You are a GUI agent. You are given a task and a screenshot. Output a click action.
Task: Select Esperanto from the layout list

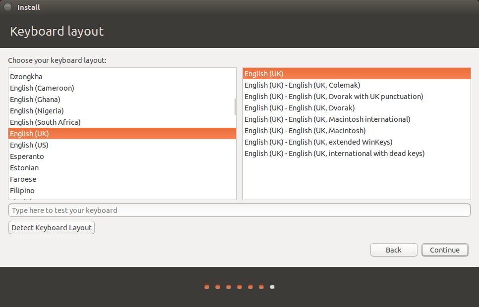point(122,156)
